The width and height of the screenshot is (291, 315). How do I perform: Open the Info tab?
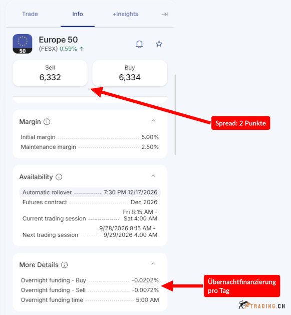point(78,14)
